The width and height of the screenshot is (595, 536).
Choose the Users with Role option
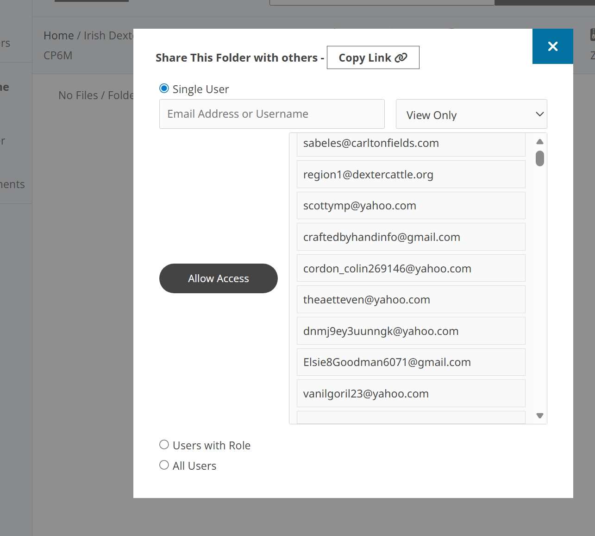click(x=164, y=445)
